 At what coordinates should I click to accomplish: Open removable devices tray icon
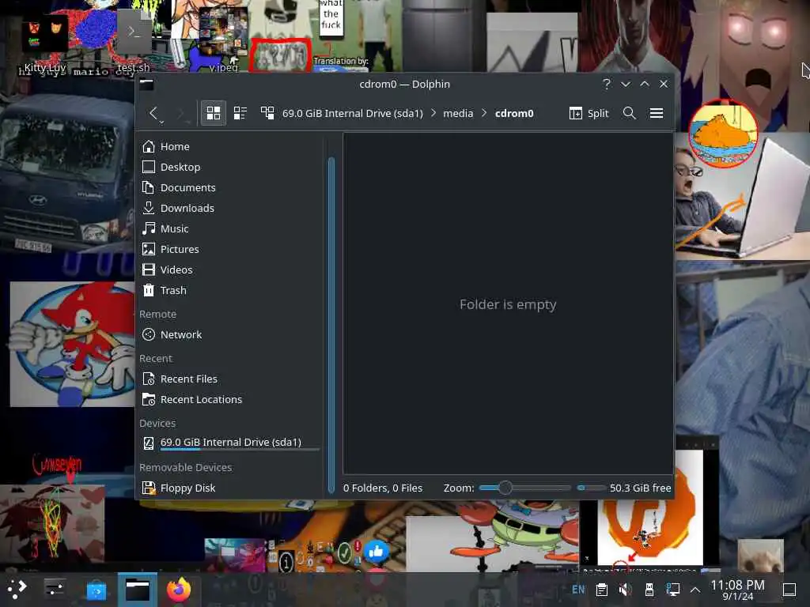point(649,590)
